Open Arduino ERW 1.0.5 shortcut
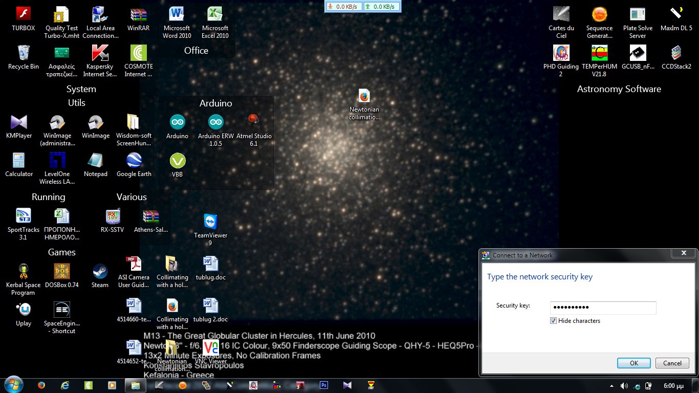This screenshot has width=699, height=393. 216,130
